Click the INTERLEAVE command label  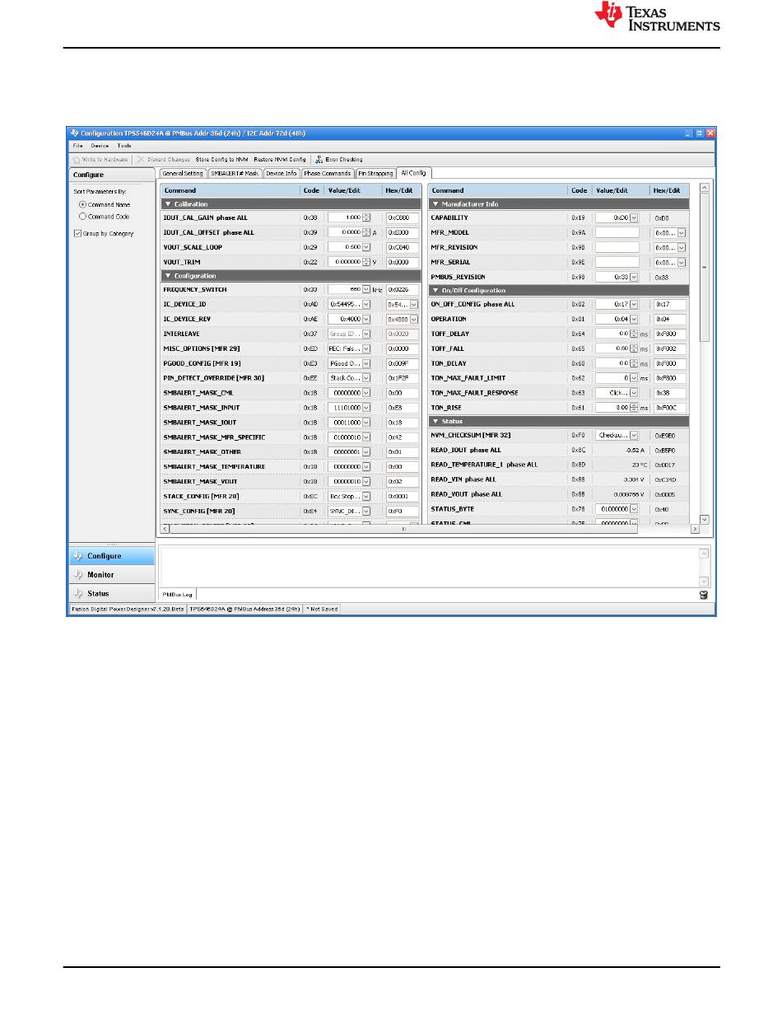(x=181, y=334)
